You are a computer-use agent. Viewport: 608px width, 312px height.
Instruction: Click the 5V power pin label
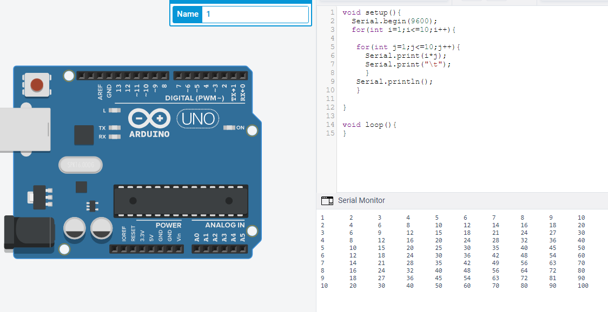[x=151, y=238]
